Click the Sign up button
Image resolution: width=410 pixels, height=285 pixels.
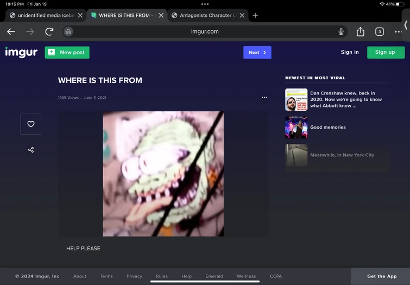point(386,52)
